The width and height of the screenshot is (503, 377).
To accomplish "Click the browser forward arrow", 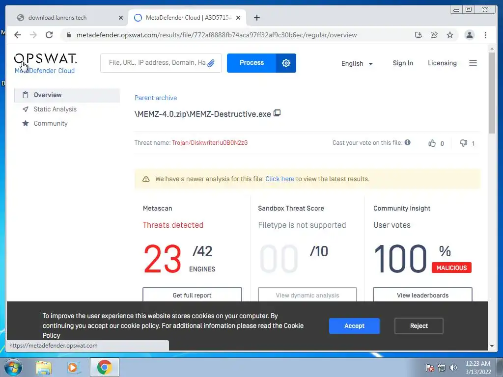I will point(33,35).
